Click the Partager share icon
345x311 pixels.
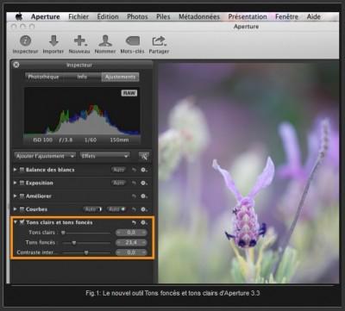(159, 41)
